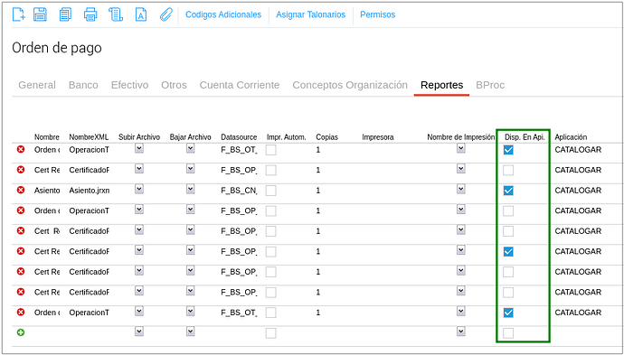Viewport: 624px width, 355px height.
Task: Open Codigos Adicionales link
Action: [x=223, y=14]
